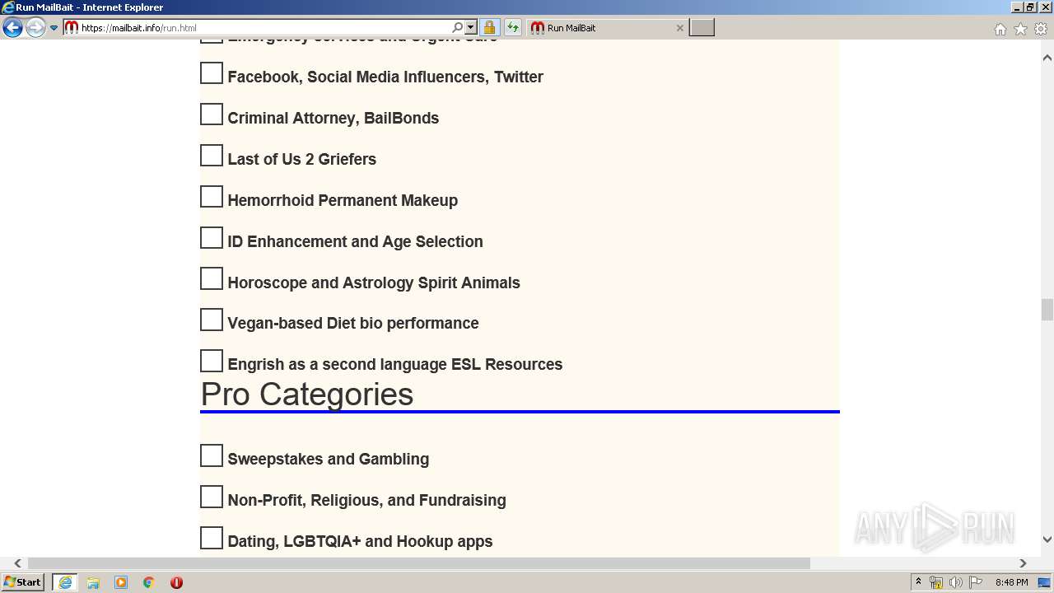Open a new blank tab
The height and width of the screenshot is (593, 1054).
point(702,27)
